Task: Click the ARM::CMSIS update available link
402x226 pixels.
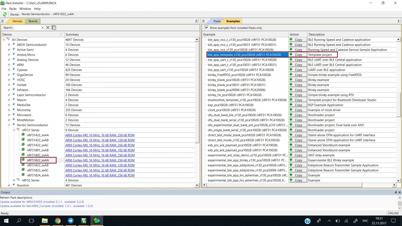Action: pyautogui.click(x=42, y=202)
